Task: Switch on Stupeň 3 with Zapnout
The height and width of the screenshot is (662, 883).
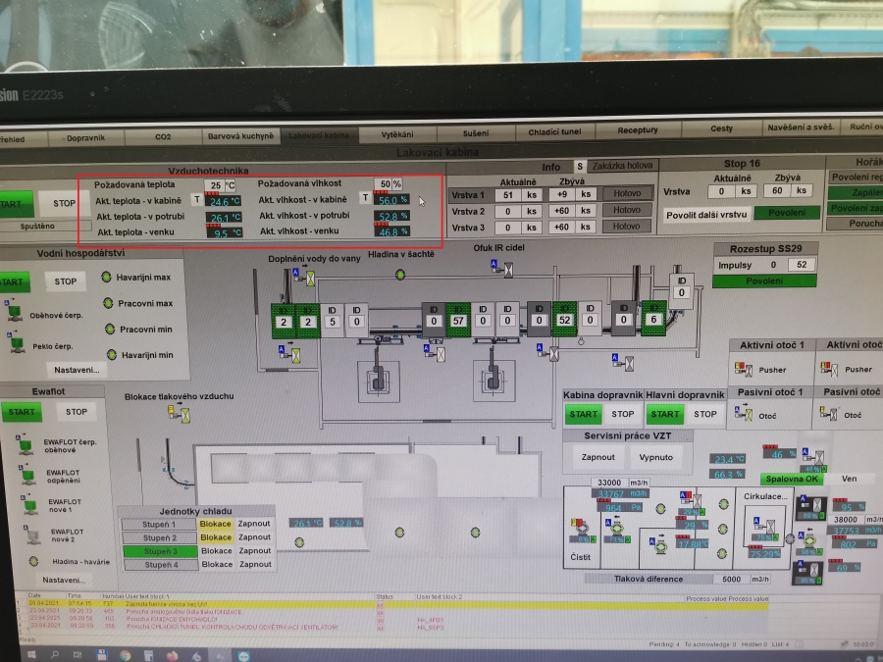Action: 255,550
